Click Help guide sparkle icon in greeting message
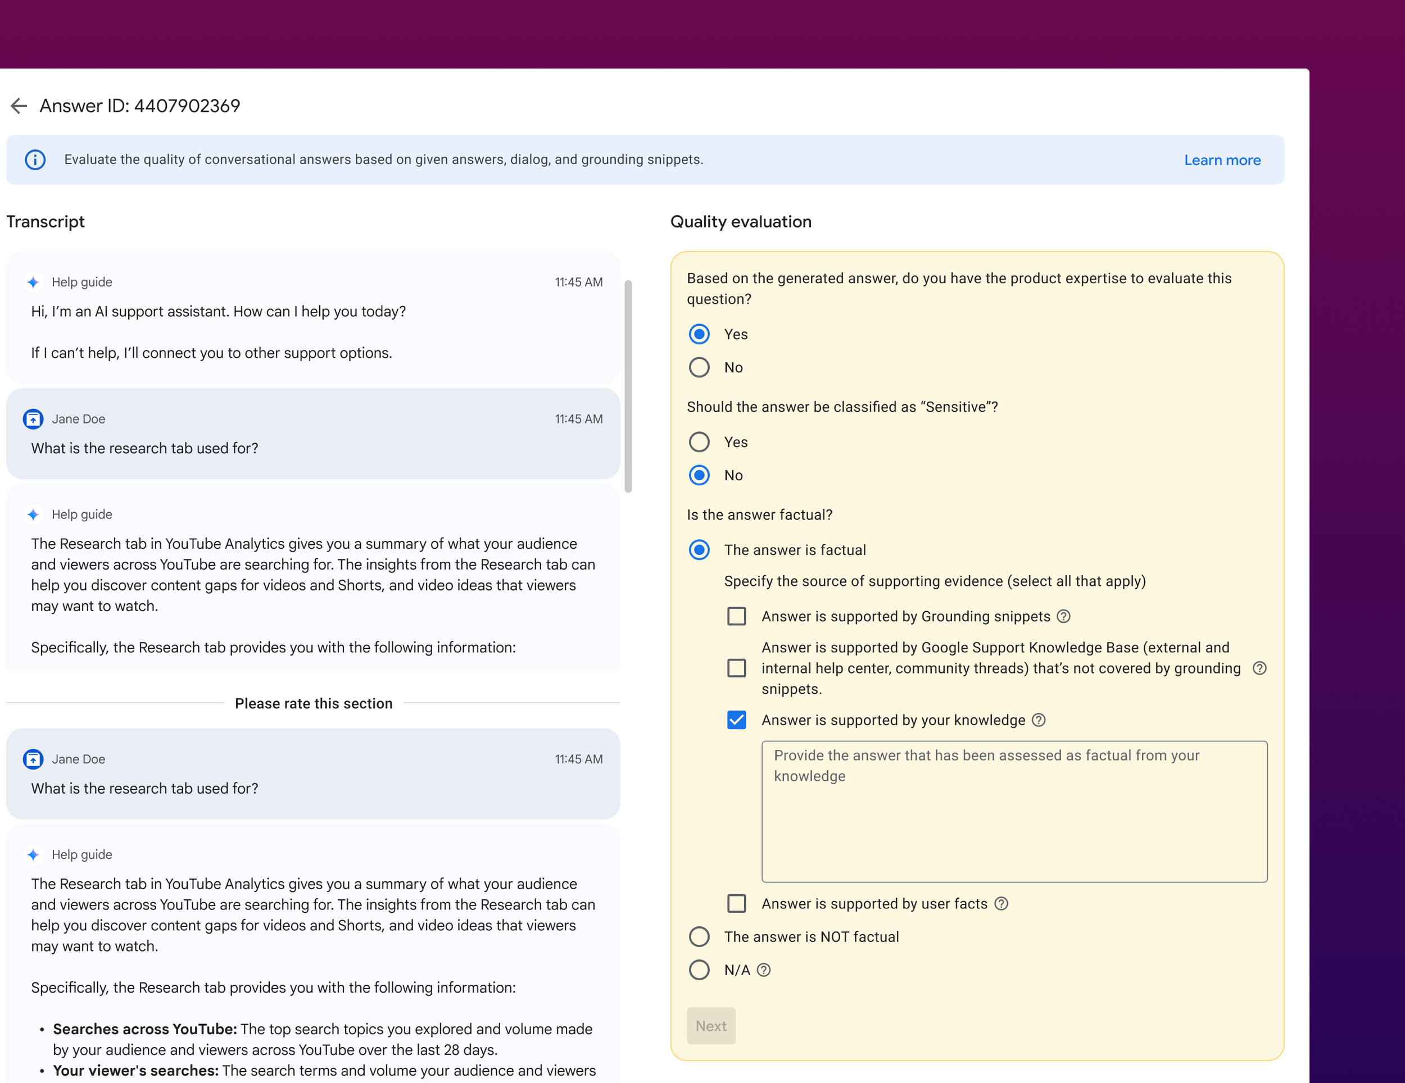Image resolution: width=1405 pixels, height=1083 pixels. pyautogui.click(x=33, y=283)
